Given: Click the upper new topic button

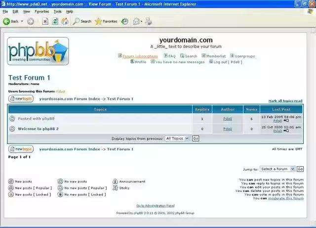Looking at the screenshot, I should (21, 99).
